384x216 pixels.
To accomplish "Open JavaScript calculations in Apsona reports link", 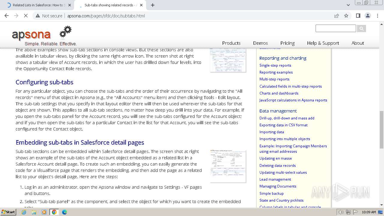I will point(293,100).
